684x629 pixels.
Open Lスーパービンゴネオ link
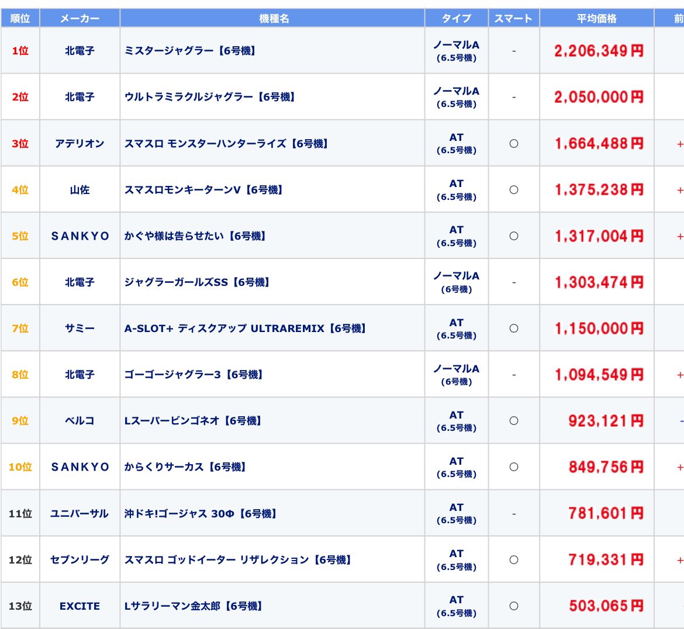pyautogui.click(x=193, y=421)
